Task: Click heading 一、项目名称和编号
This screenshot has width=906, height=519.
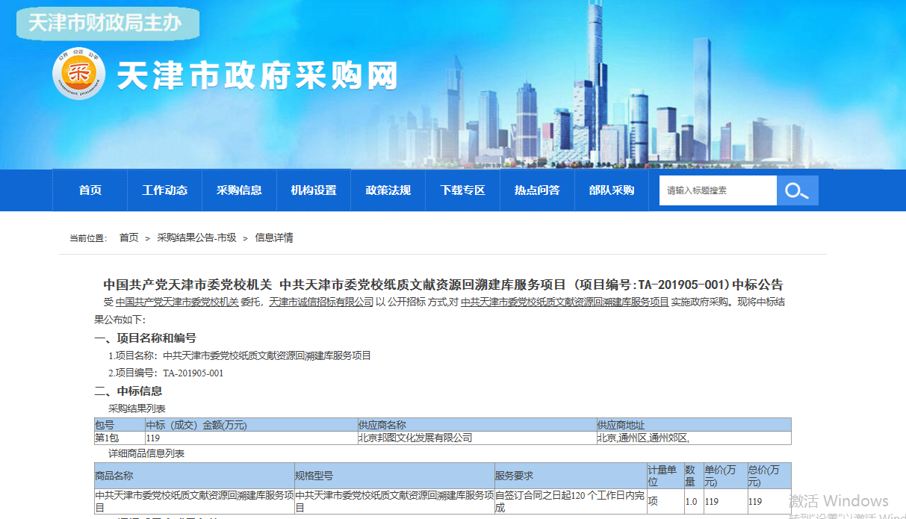Action: pos(145,338)
